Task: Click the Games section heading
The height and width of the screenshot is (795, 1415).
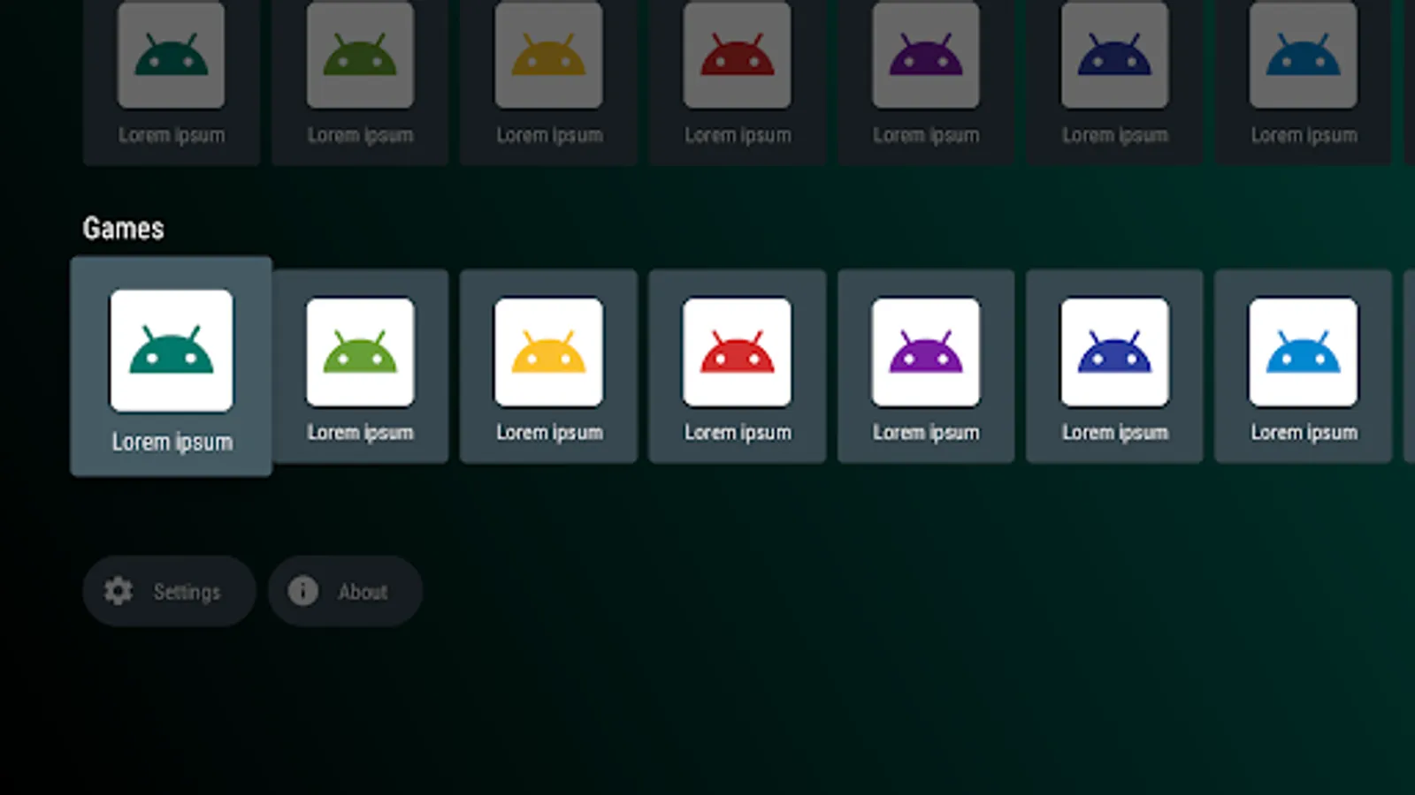Action: [123, 229]
